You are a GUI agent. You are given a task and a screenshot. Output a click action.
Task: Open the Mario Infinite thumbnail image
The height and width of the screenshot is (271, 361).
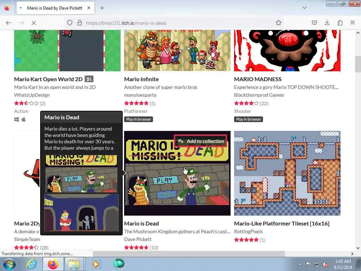[x=177, y=50]
